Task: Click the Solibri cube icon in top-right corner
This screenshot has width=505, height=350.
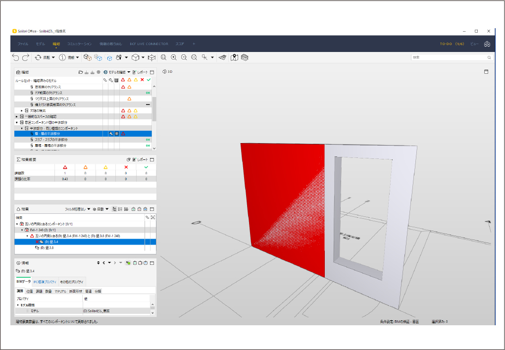Action: tap(487, 44)
